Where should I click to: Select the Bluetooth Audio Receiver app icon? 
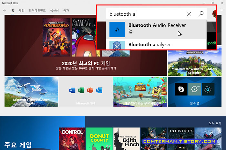(x=117, y=30)
